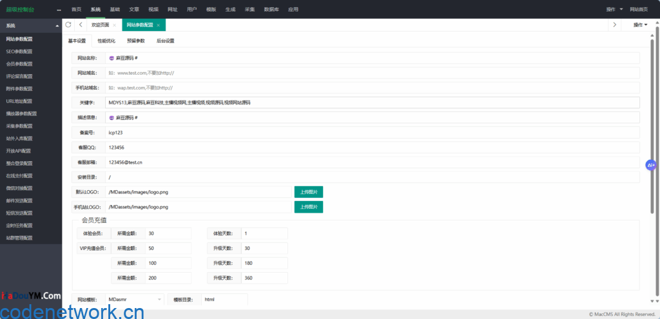Click the 模板目录 field showing html
Screen dimensions: 660x319
click(224, 299)
